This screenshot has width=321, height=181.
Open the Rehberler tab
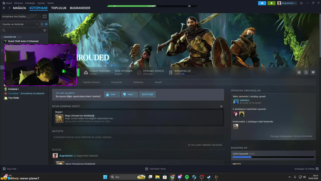pos(138,82)
